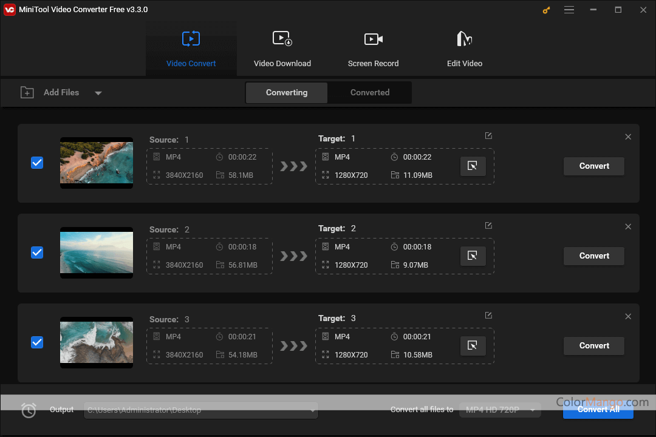Viewport: 656px width, 437px height.
Task: Switch to the Converted tab
Action: pos(369,93)
